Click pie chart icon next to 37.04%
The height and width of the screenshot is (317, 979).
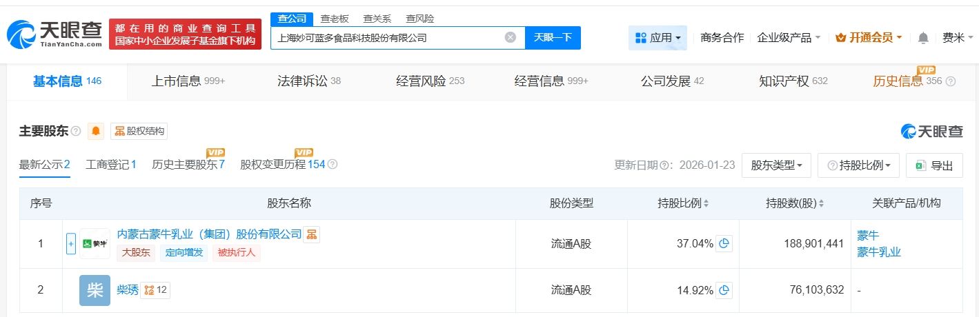click(724, 243)
